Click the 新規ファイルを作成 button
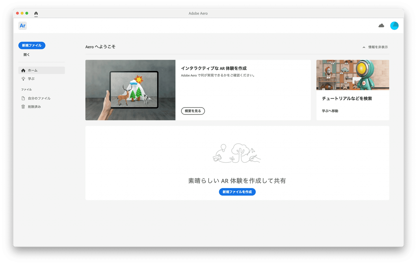 pos(237,192)
